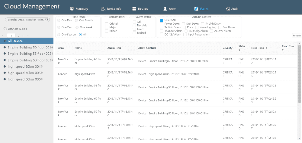The width and height of the screenshot is (302, 143).
Task: Check the Door warning
Action: point(184,27)
